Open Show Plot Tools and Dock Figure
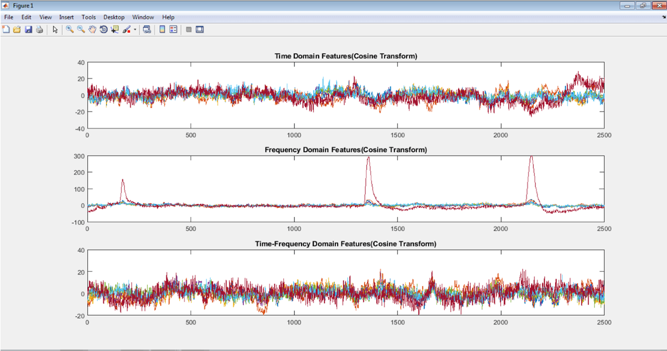 199,29
